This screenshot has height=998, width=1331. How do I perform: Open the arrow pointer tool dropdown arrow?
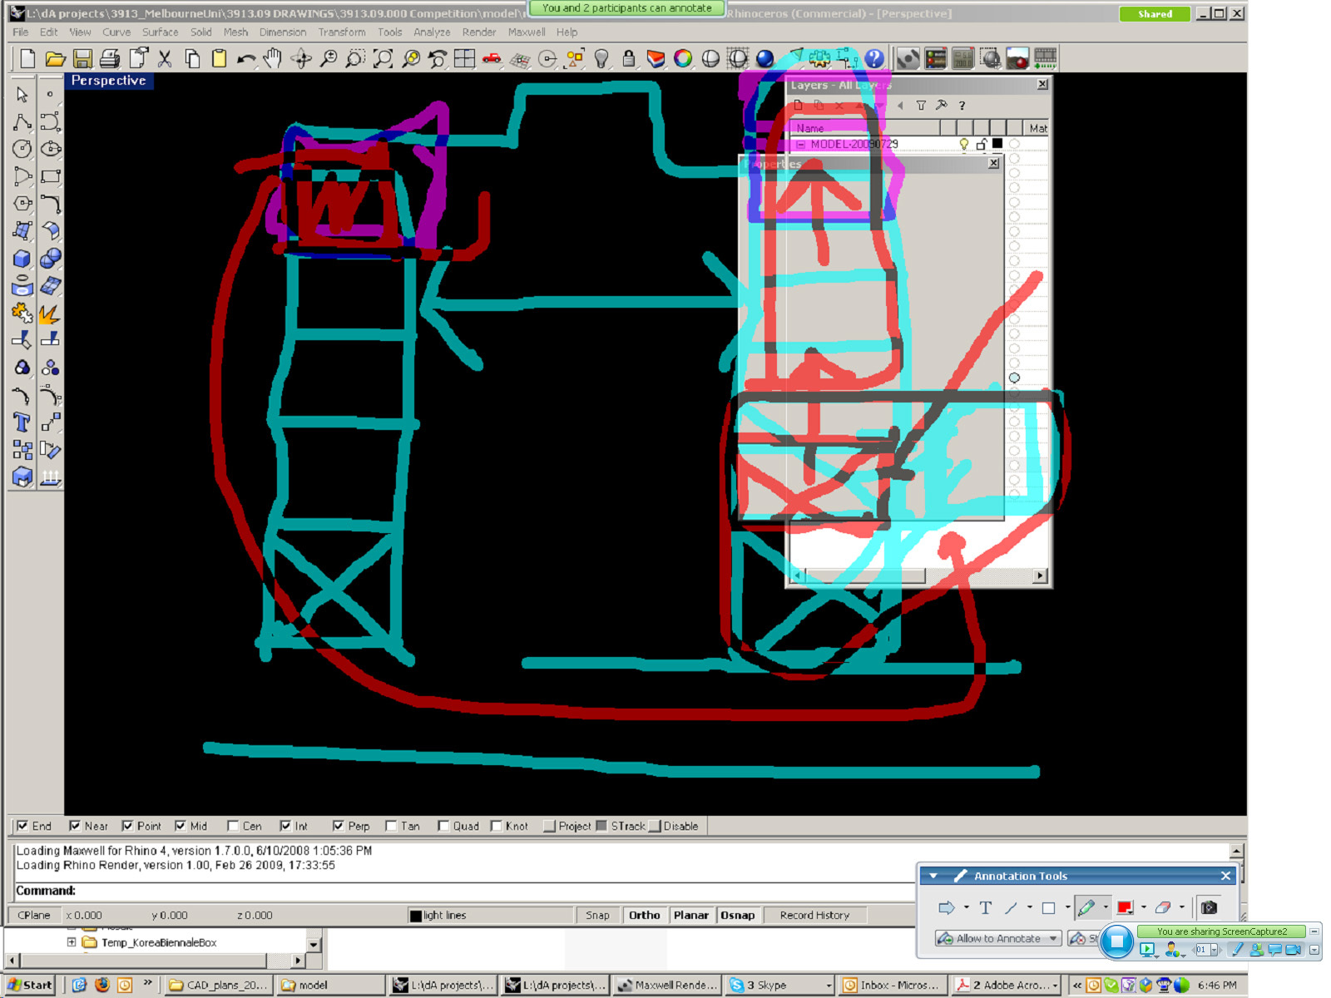[966, 907]
